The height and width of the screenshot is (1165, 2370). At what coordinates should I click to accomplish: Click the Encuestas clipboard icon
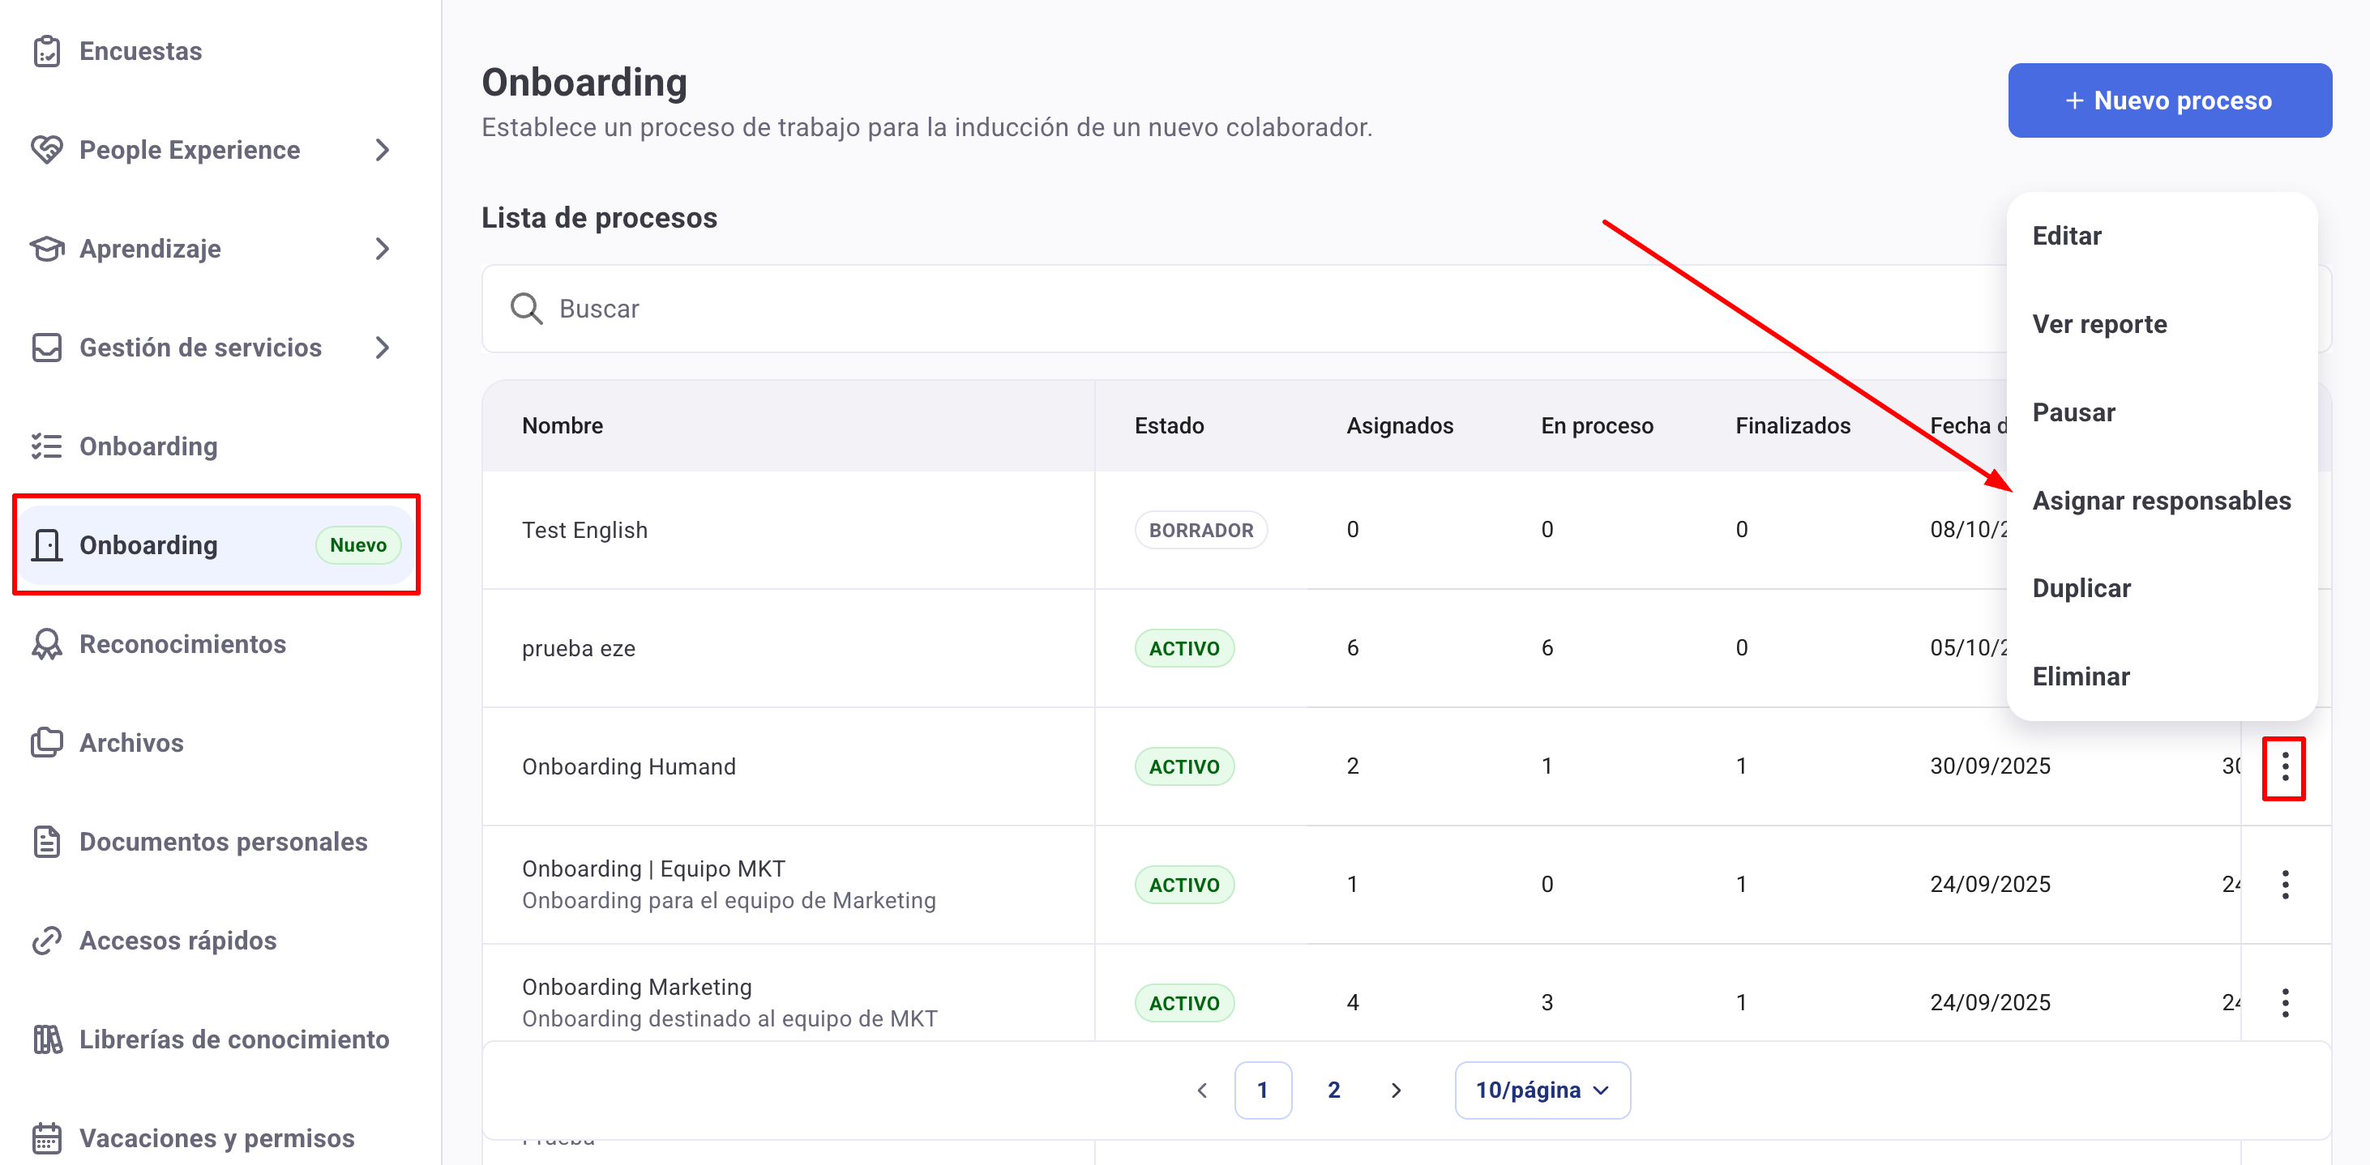tap(46, 52)
